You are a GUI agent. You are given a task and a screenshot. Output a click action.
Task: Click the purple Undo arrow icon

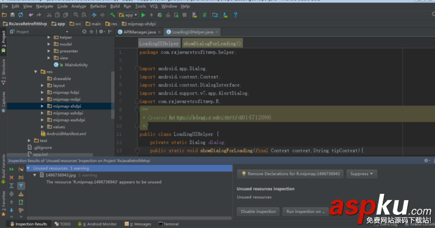[x=31, y=15]
